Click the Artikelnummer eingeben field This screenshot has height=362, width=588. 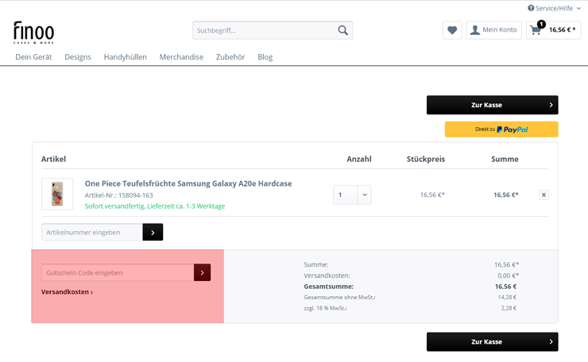point(92,233)
